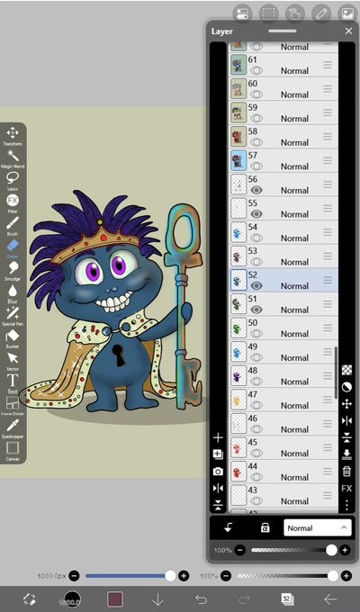Open the ruler tool at top
This screenshot has height=612, width=360.
[321, 13]
